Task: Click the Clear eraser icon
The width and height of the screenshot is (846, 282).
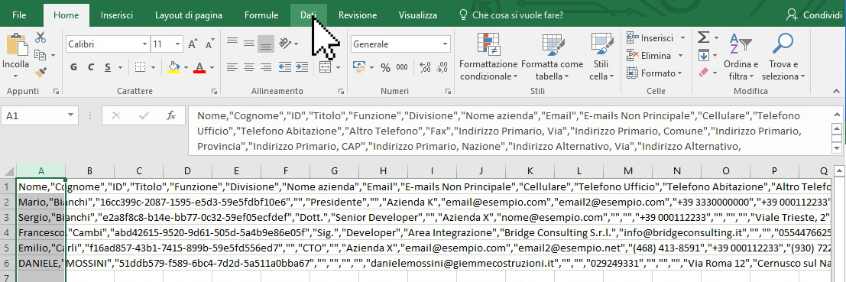Action: pyautogui.click(x=703, y=72)
